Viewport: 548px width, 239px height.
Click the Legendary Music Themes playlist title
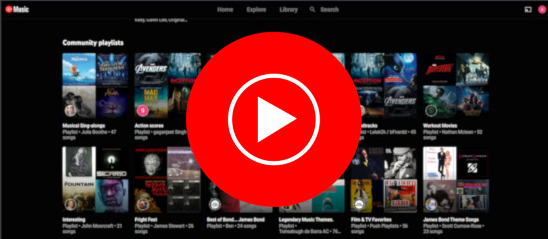point(307,220)
